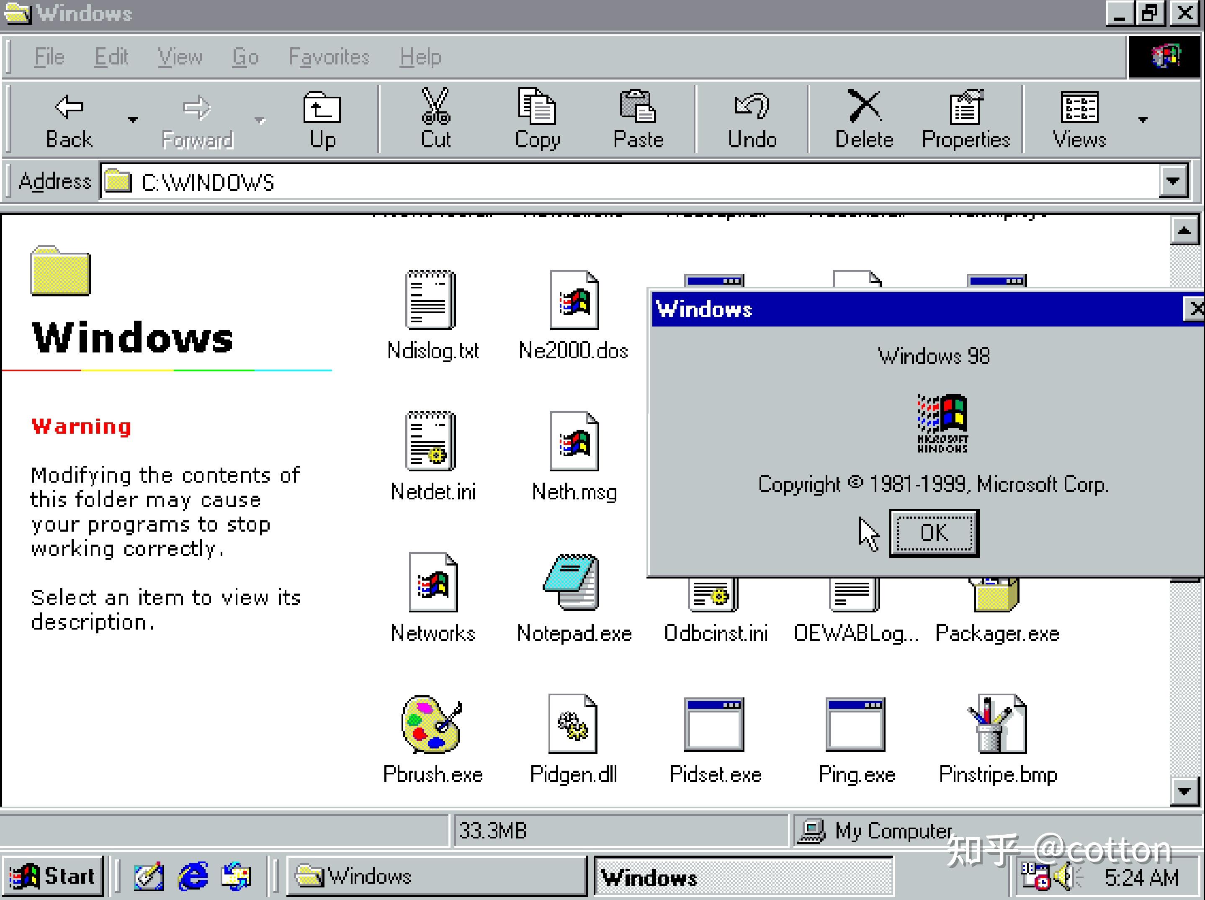
Task: Open the File menu
Action: (x=49, y=57)
